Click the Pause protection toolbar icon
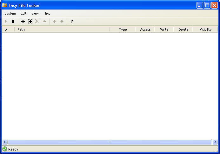This screenshot has height=154, width=220. (13, 22)
